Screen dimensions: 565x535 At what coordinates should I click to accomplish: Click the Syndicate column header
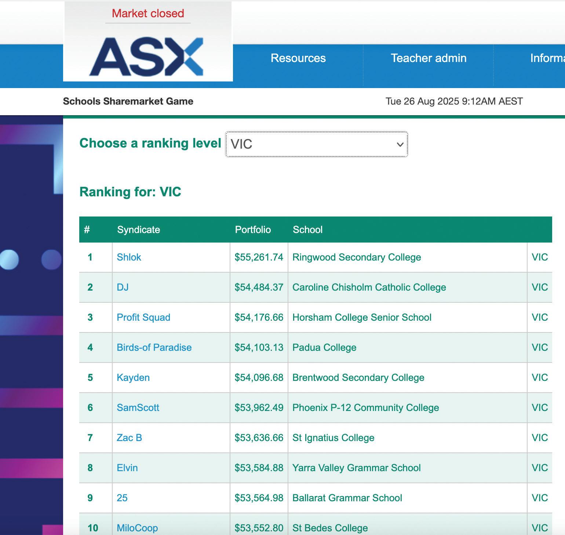[x=139, y=230]
